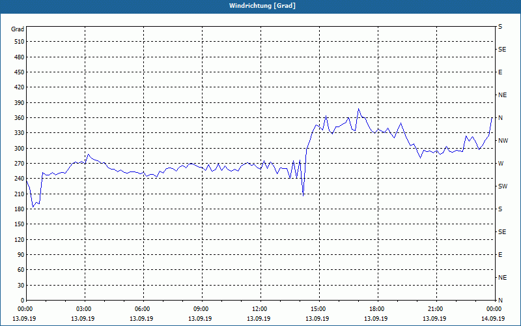Click the 0 value at the left axis origin
This screenshot has height=326, width=521.
tap(22, 301)
